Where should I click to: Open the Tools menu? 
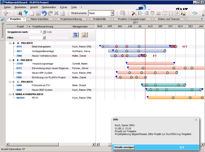[74, 7]
